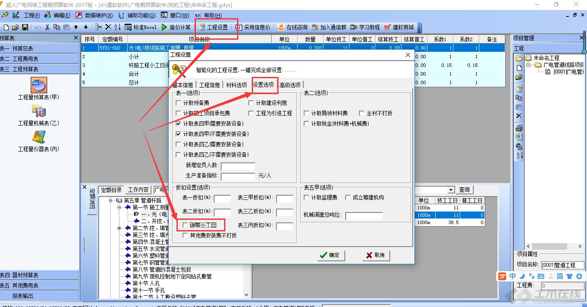Click 新增定员人数 input field
Viewport: 587px width, 307px height.
(238, 166)
